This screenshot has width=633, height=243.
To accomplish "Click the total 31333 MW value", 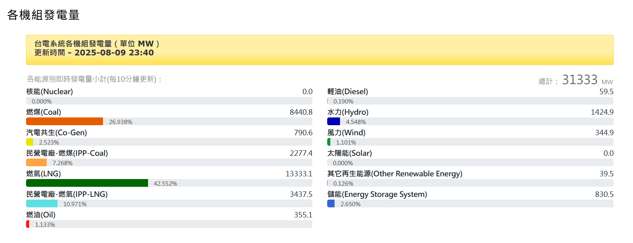I will tap(580, 80).
